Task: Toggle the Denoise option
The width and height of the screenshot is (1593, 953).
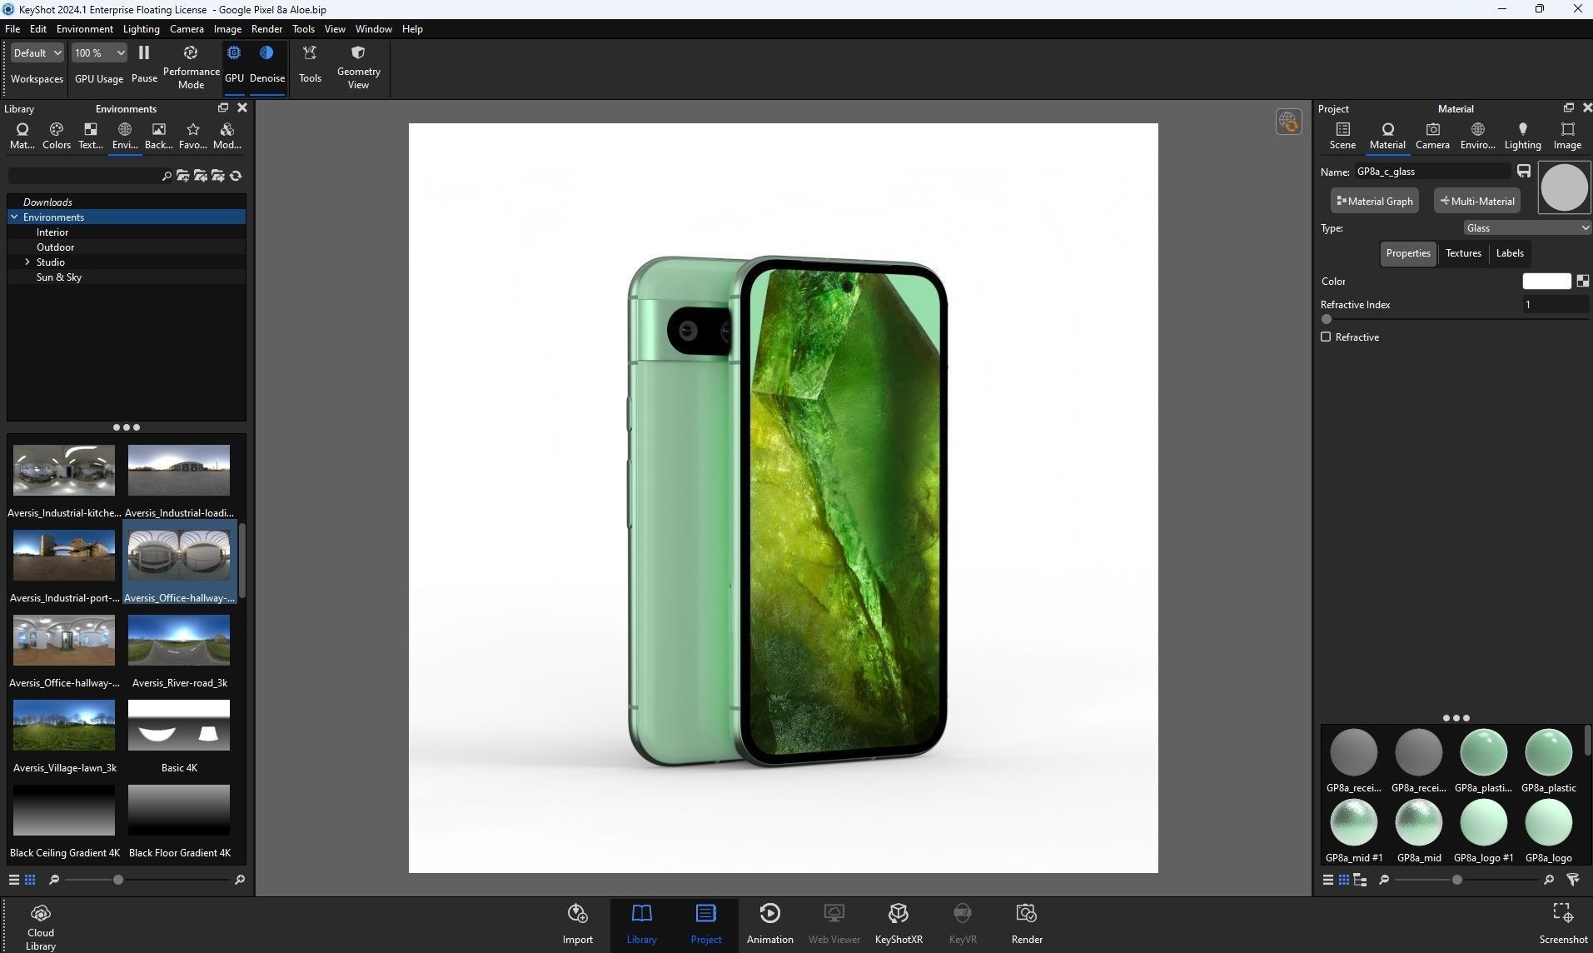Action: coord(266,63)
